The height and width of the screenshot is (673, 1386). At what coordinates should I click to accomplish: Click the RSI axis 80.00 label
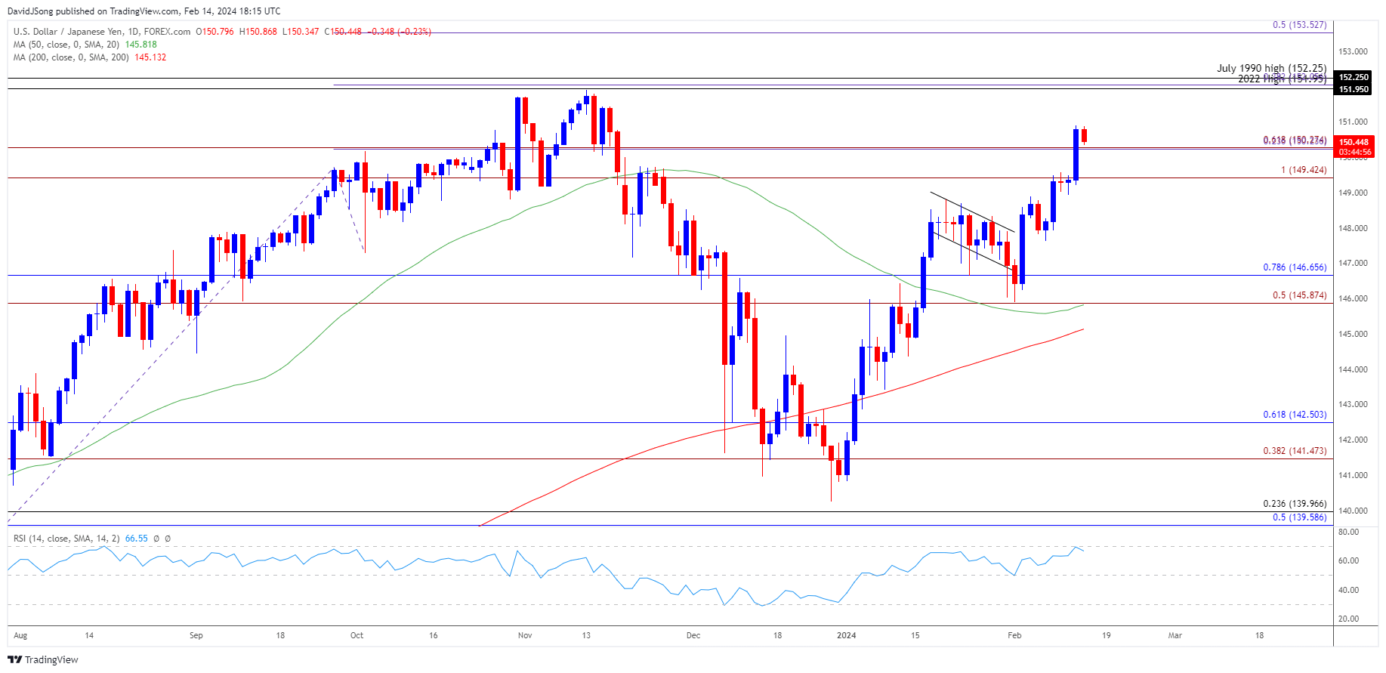(1348, 532)
